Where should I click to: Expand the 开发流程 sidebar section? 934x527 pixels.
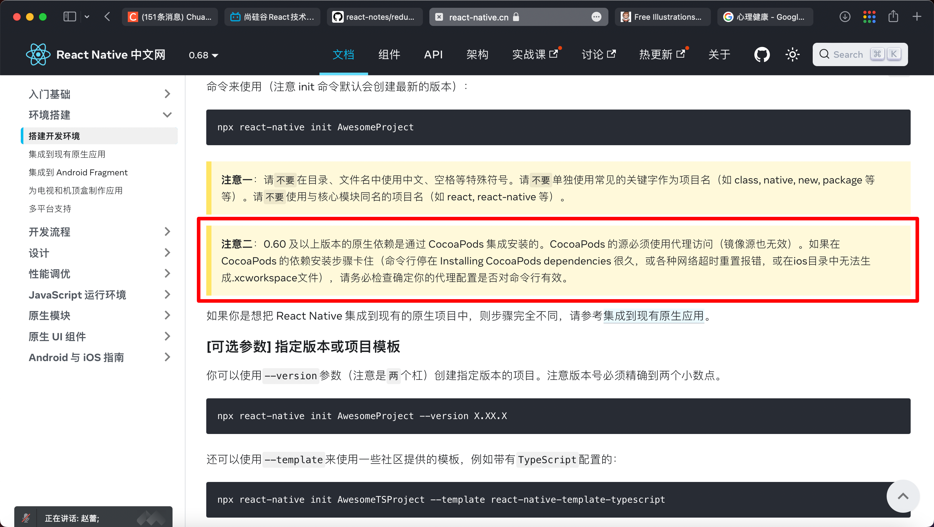(167, 232)
